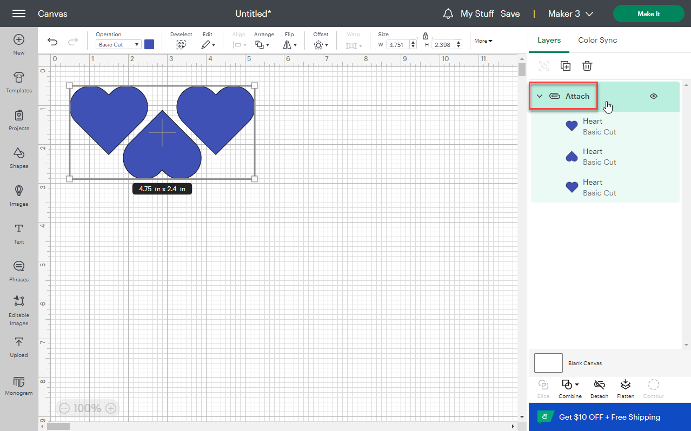Duplicate the selected layers

pos(565,65)
